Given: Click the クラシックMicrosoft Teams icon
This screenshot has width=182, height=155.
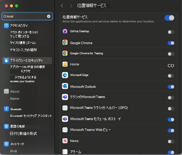Looking at the screenshot, I should point(65,97).
